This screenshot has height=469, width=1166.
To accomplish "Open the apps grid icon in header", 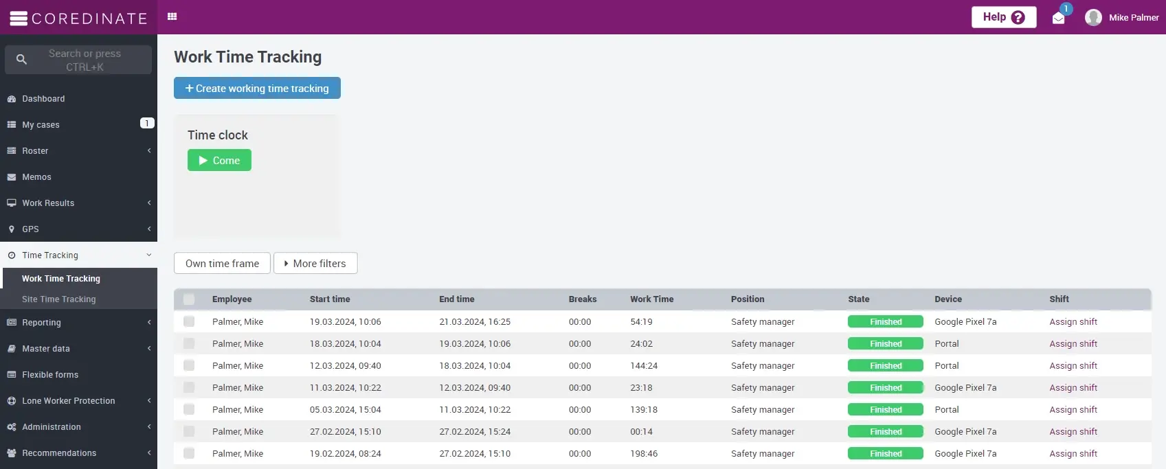I will click(172, 16).
